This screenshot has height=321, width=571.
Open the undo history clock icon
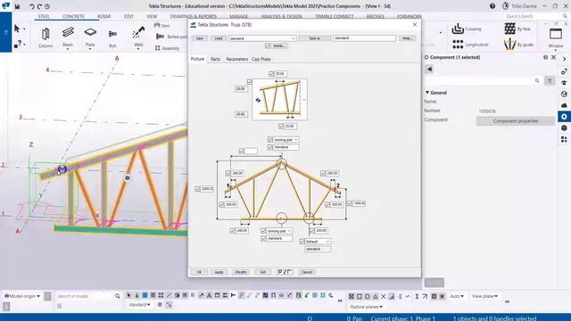[47, 6]
